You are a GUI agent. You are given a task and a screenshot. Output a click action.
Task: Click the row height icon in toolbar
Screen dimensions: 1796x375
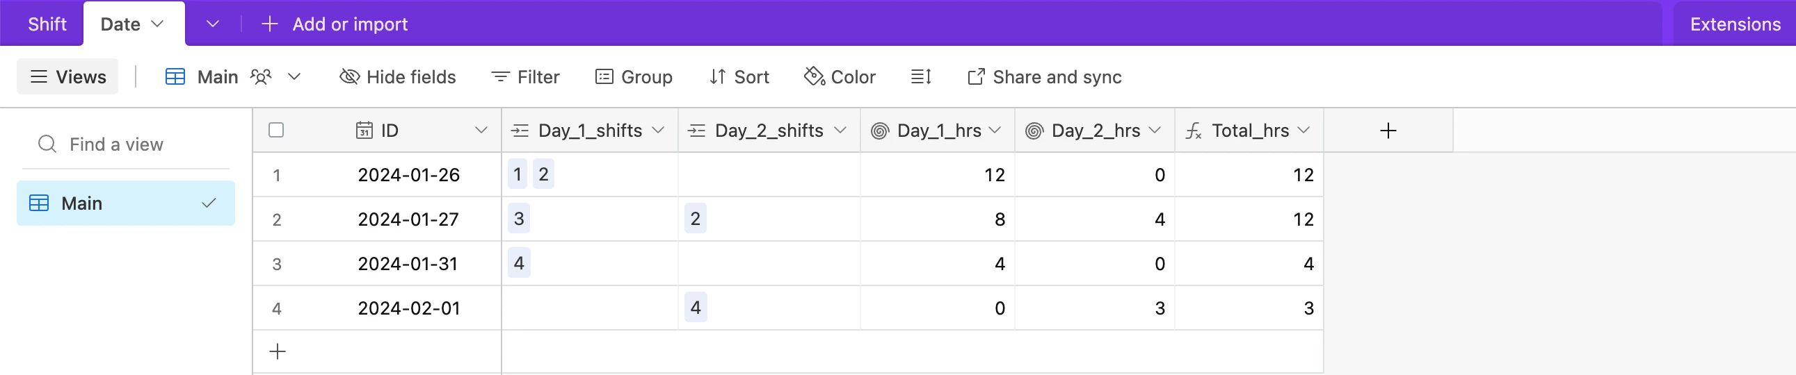[x=921, y=76]
